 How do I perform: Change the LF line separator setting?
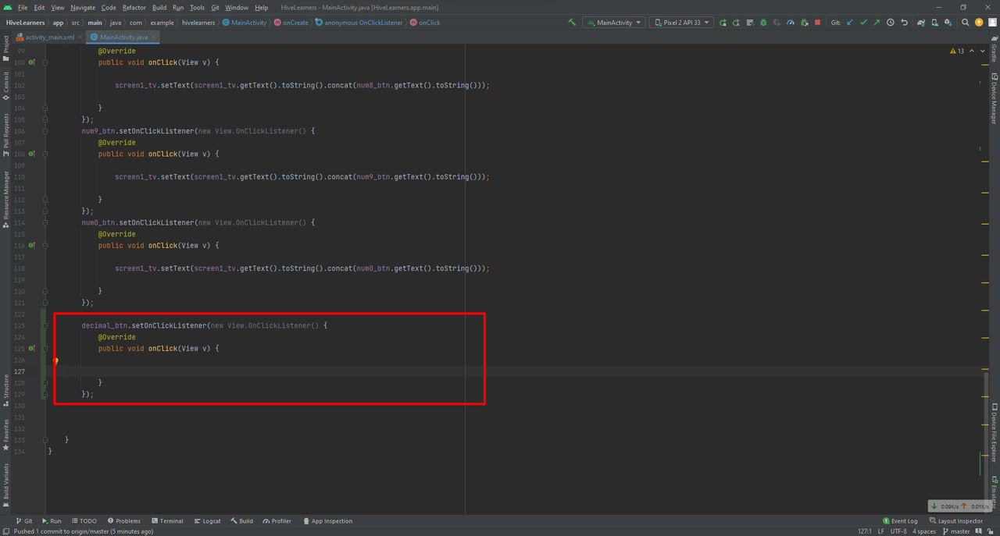click(x=881, y=531)
